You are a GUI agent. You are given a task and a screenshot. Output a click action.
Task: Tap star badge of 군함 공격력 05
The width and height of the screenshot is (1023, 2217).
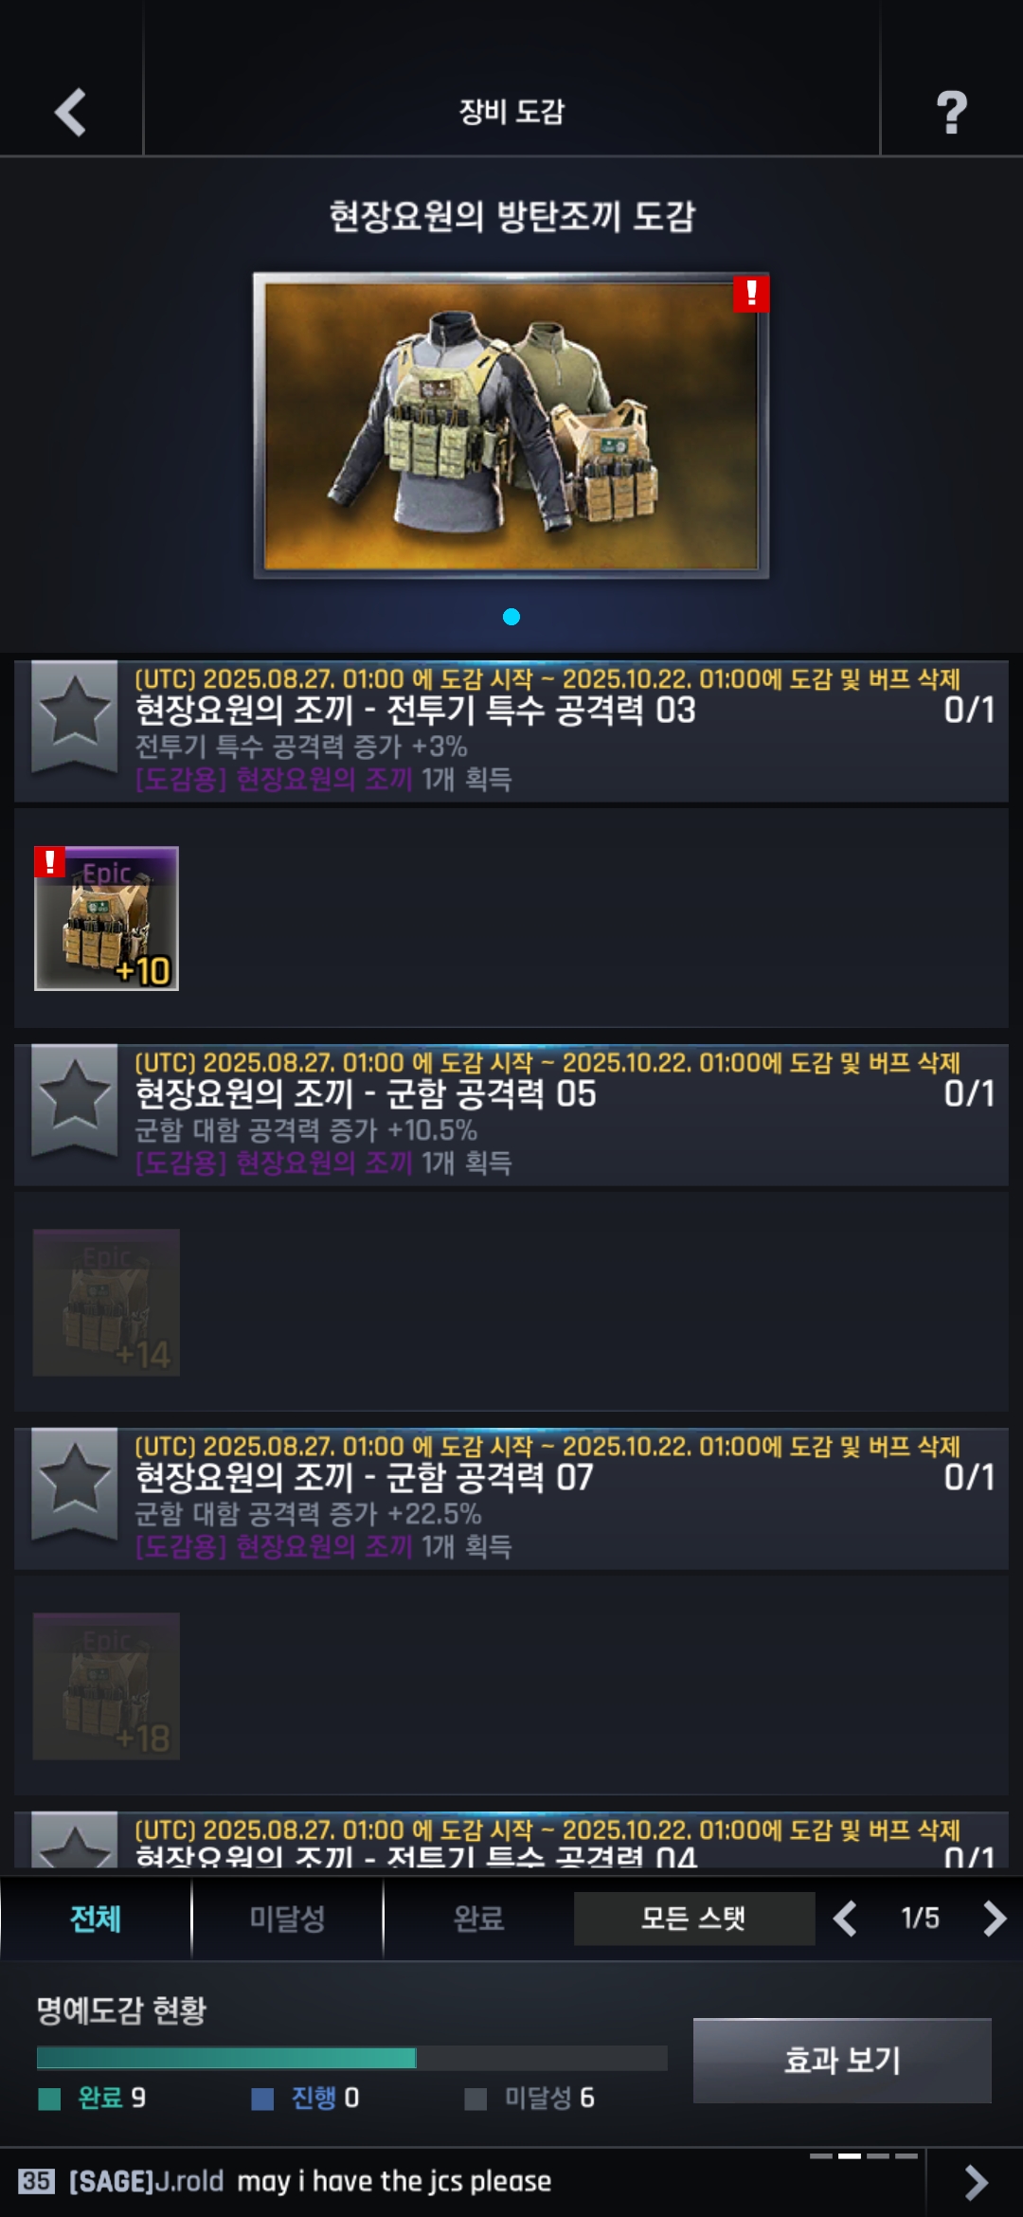coord(75,1100)
